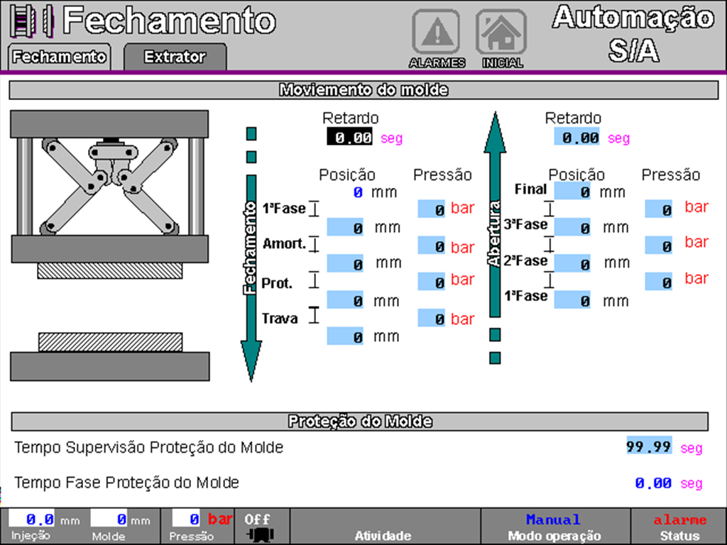The width and height of the screenshot is (727, 545).
Task: Switch to the Extrator tab
Action: [x=175, y=57]
